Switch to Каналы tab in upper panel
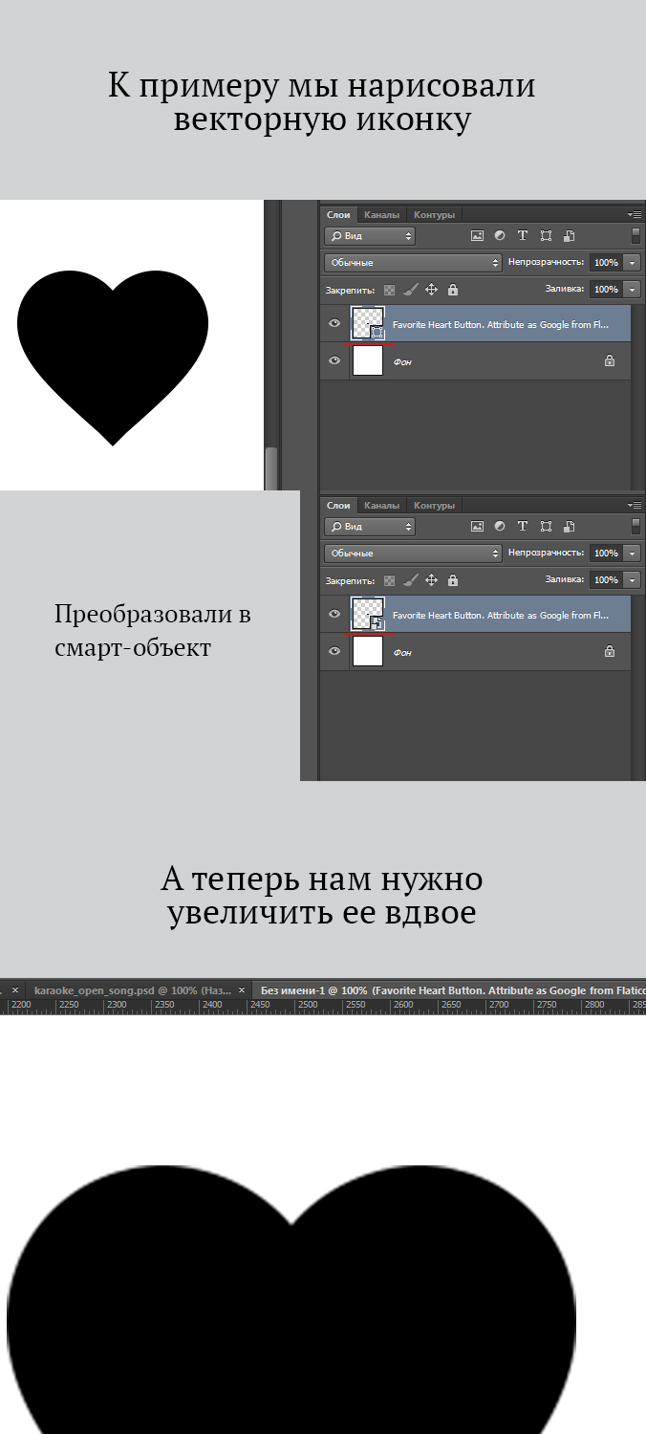This screenshot has width=646, height=1434. click(381, 214)
